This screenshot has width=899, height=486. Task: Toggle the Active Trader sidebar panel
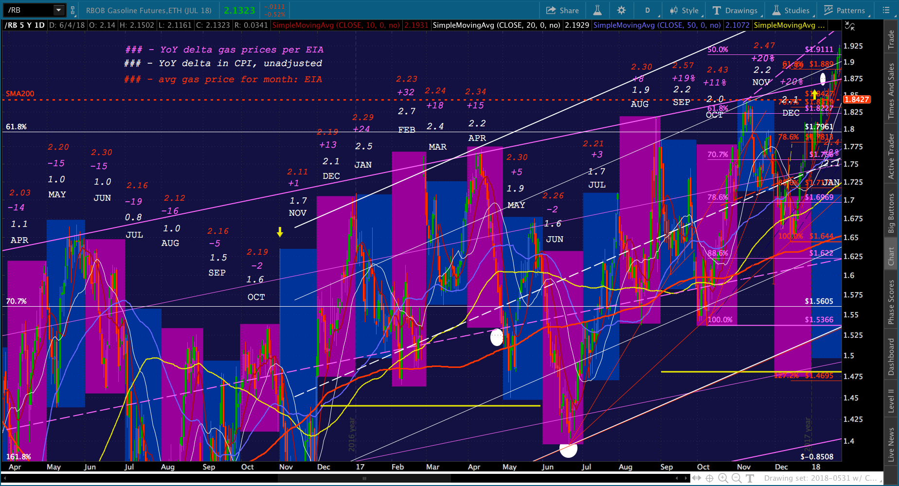point(891,156)
